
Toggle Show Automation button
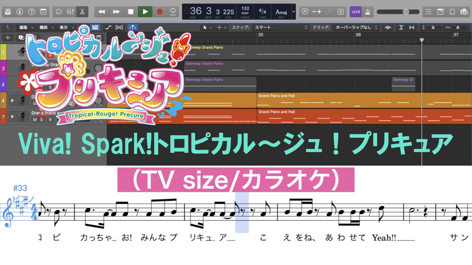click(108, 27)
